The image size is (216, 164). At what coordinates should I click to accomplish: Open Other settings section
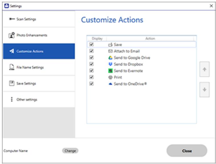click(39, 99)
